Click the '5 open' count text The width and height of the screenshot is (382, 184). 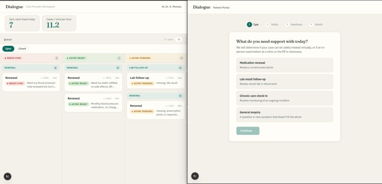(x=169, y=40)
